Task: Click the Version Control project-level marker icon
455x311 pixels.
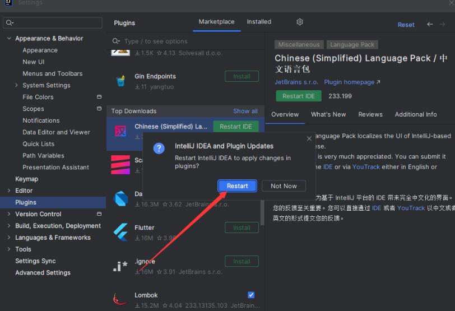Action: (99, 214)
